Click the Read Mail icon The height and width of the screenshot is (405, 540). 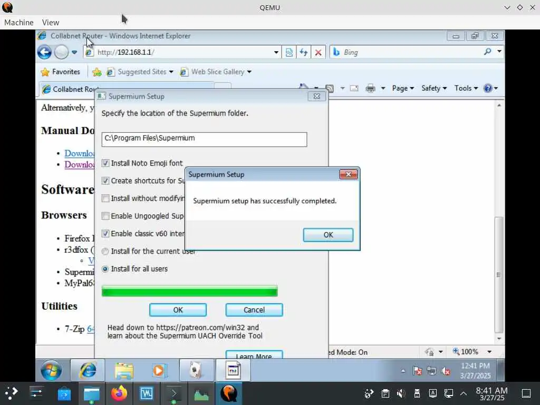354,89
